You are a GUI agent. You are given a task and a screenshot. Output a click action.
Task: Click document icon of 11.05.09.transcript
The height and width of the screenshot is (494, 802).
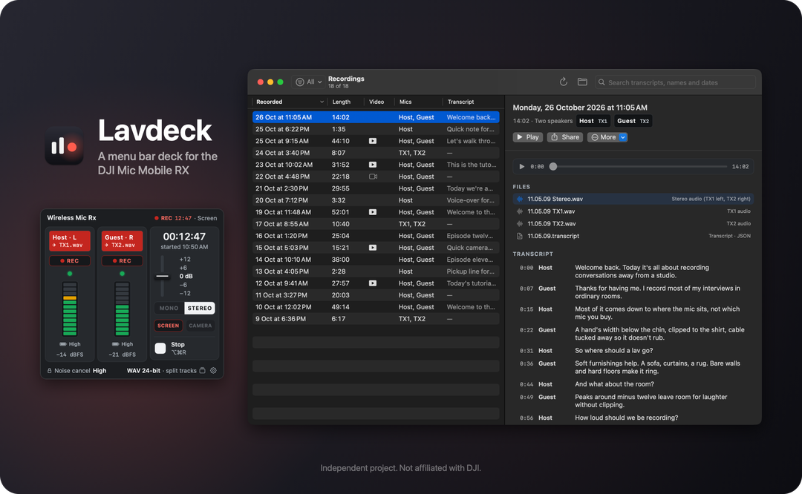click(x=520, y=236)
